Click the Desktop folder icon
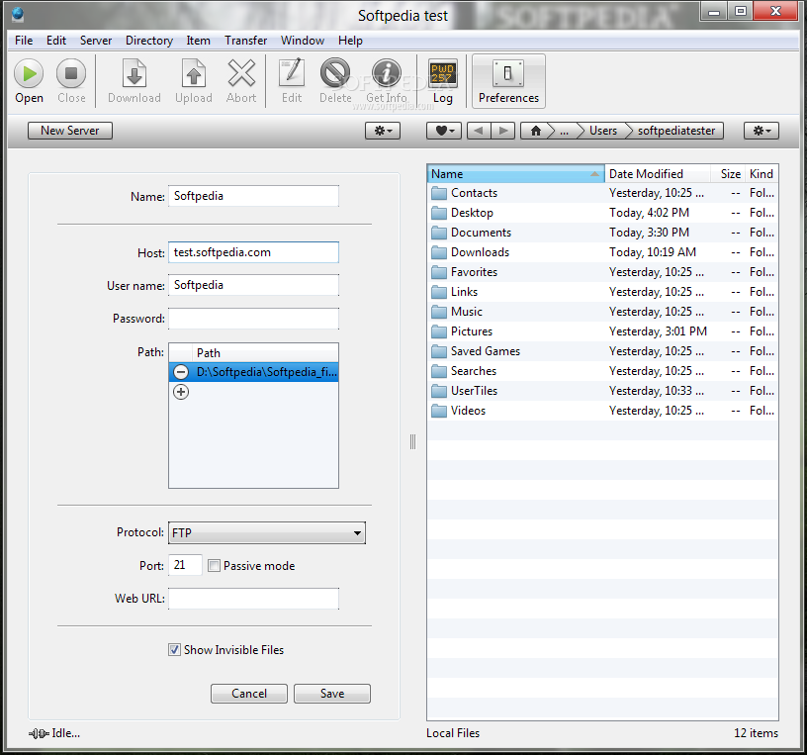 point(439,213)
